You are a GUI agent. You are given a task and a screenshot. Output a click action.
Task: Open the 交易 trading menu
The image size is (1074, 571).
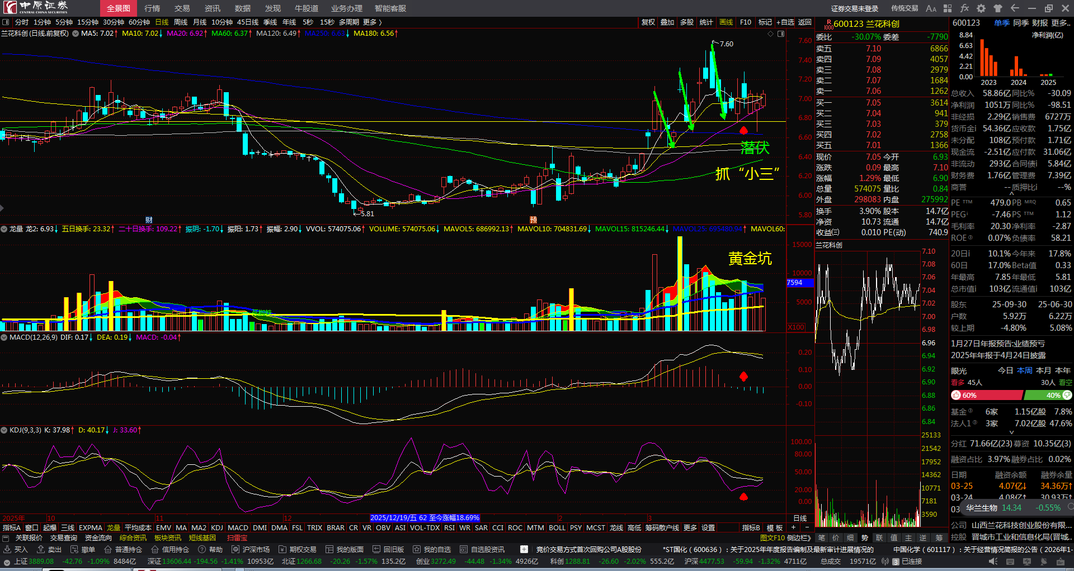(182, 8)
